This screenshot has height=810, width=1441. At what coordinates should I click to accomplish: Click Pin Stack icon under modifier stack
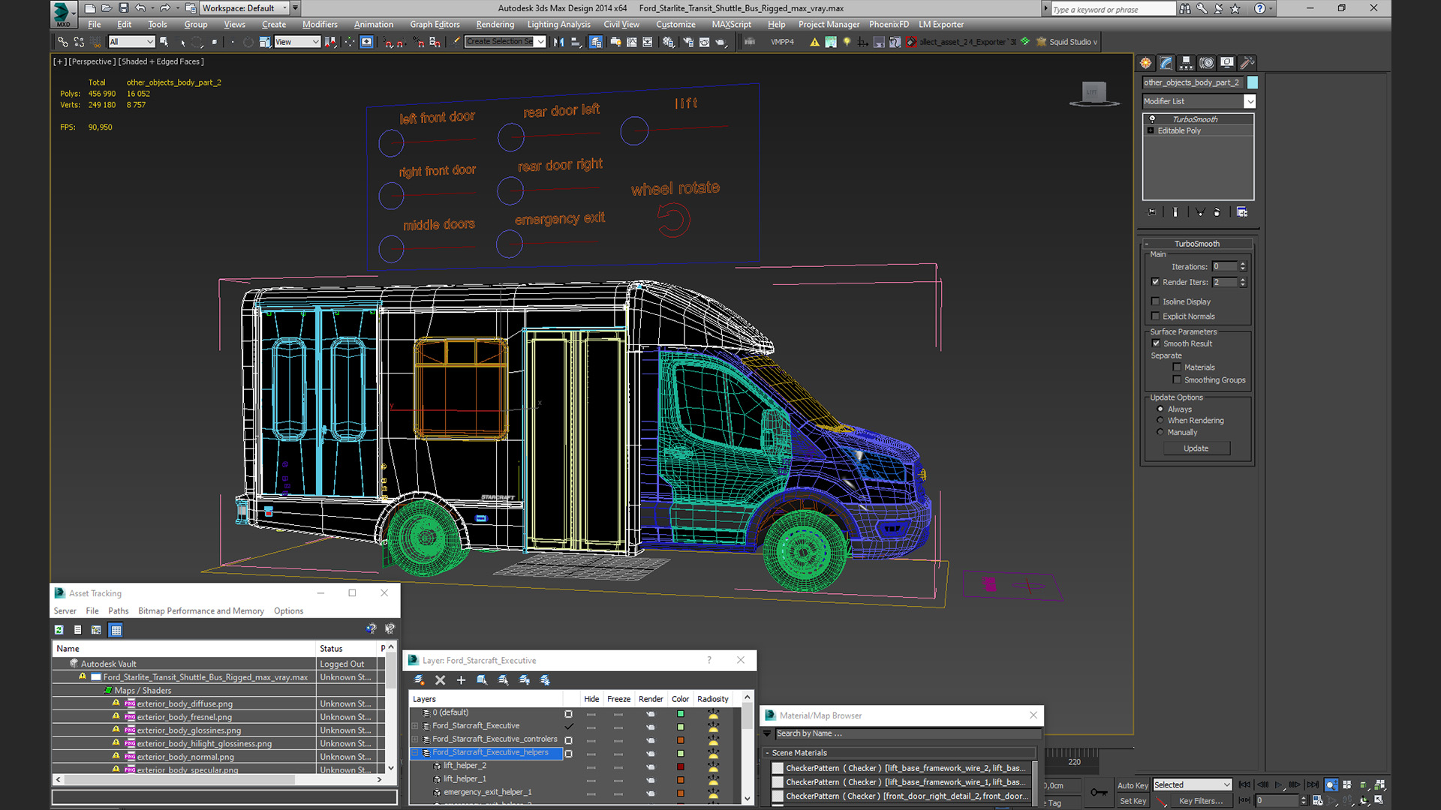click(x=1151, y=212)
